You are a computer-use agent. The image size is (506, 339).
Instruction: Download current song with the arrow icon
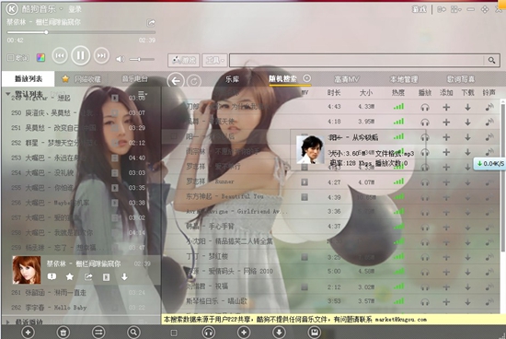click(124, 276)
